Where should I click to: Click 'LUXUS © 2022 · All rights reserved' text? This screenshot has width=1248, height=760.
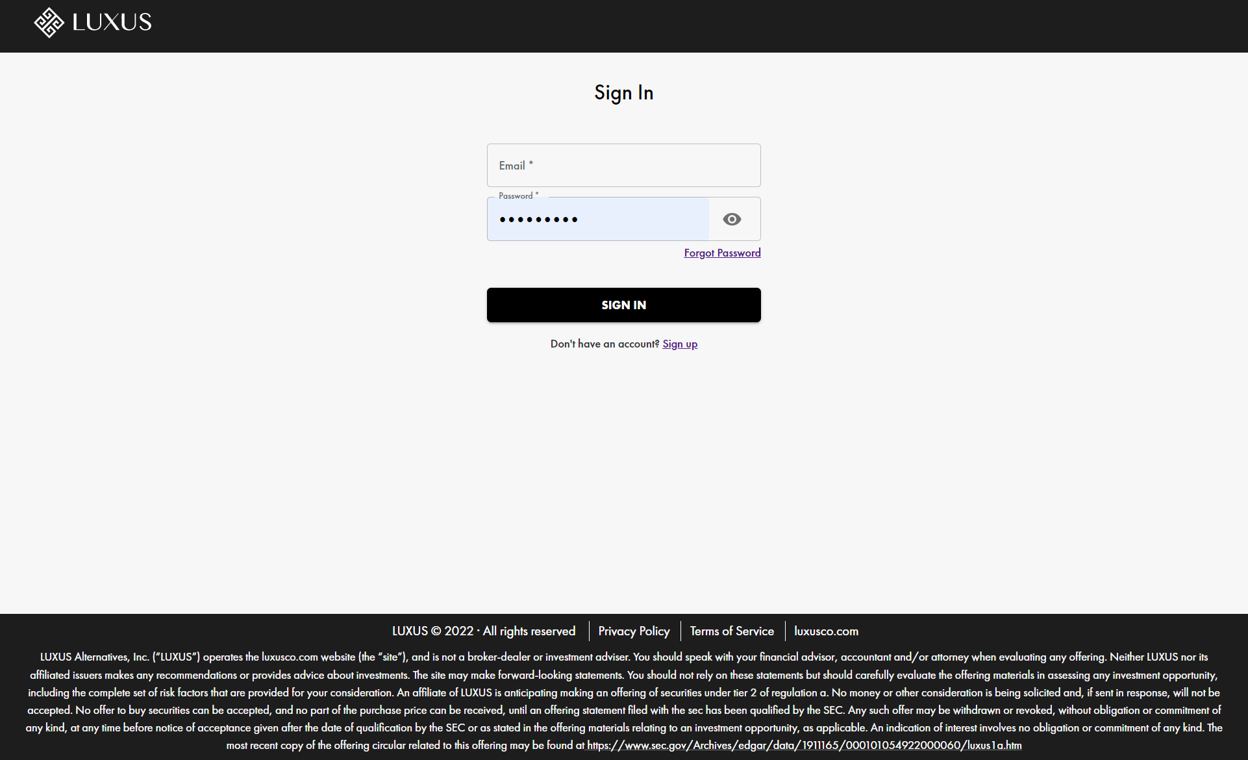(484, 631)
